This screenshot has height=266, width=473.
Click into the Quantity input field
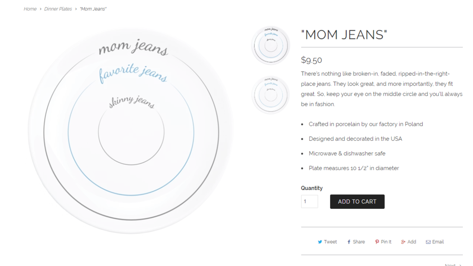(x=309, y=202)
